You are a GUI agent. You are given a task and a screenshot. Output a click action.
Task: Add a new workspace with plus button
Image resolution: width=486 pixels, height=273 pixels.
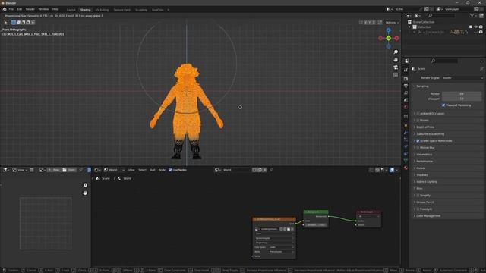pyautogui.click(x=169, y=10)
